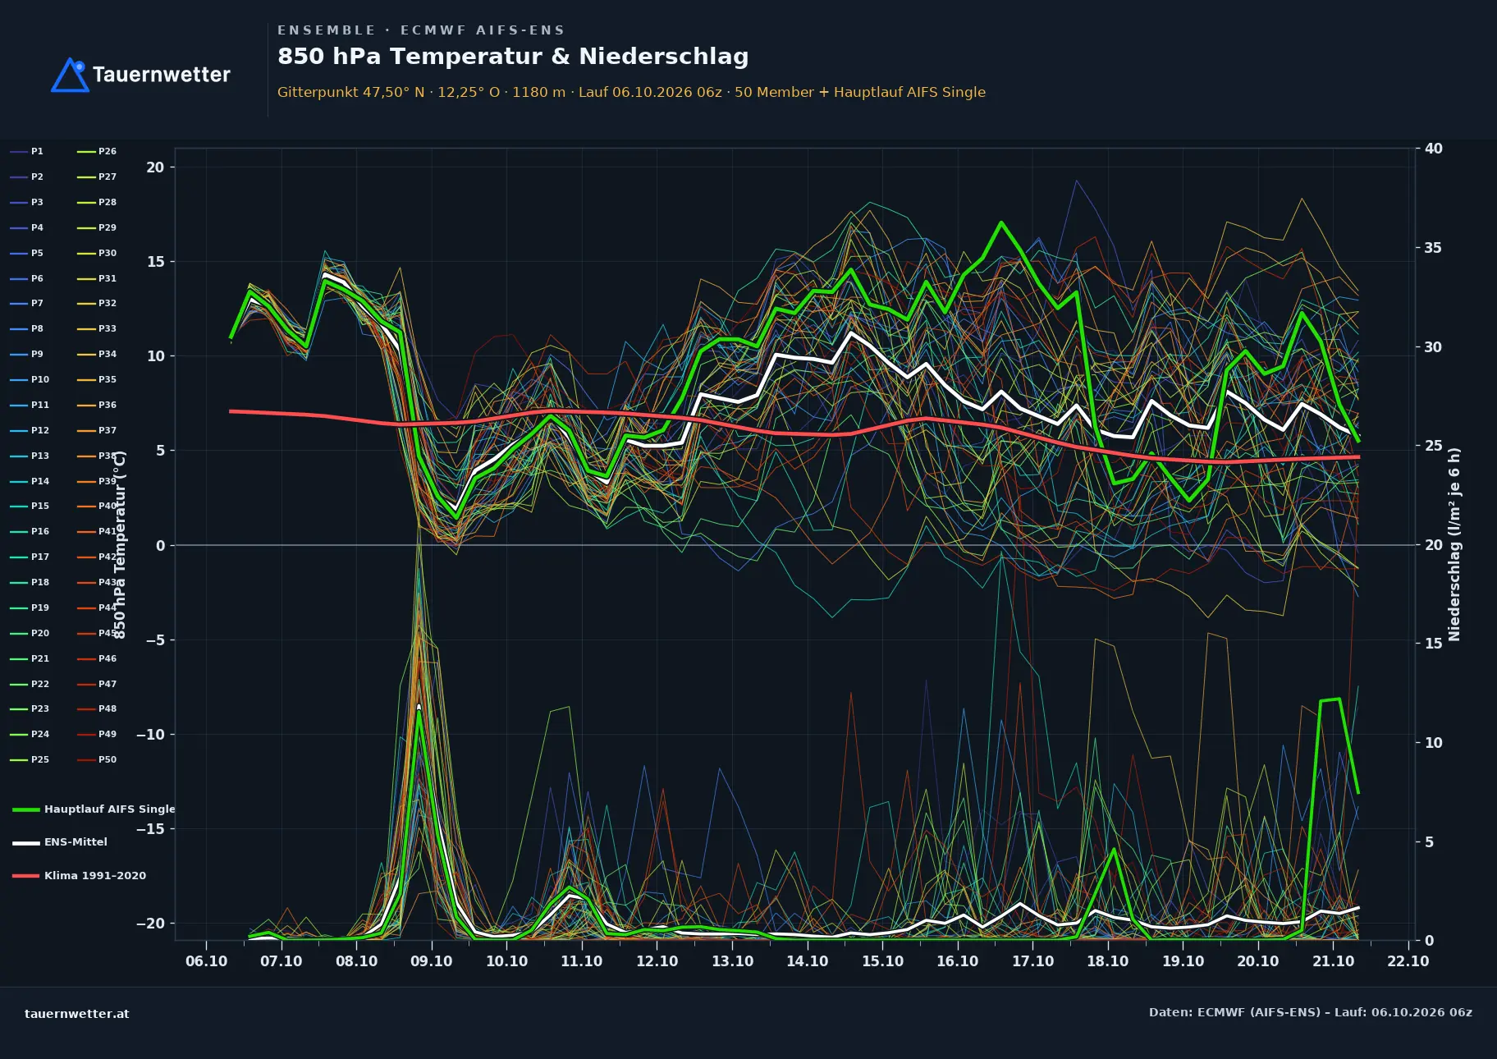
Task: Click the 'Hauptlauf AIFS Single' legend entry
Action: (94, 809)
